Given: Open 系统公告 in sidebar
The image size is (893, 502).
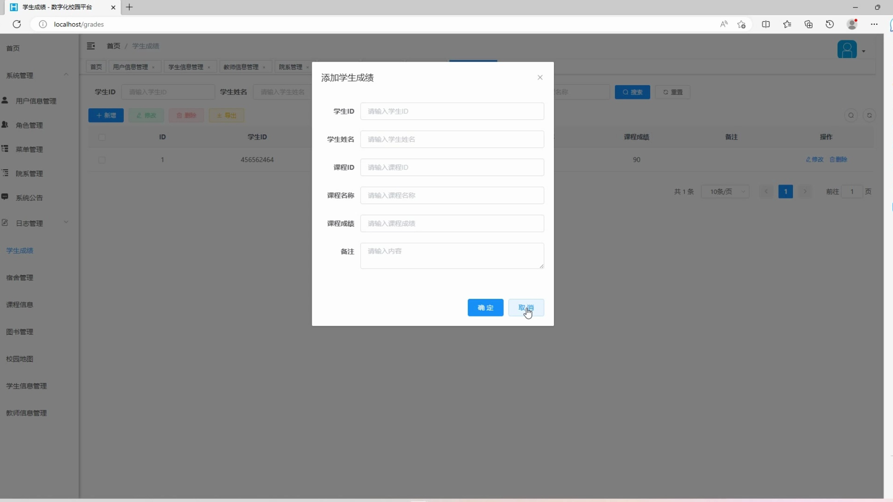Looking at the screenshot, I should [x=29, y=198].
